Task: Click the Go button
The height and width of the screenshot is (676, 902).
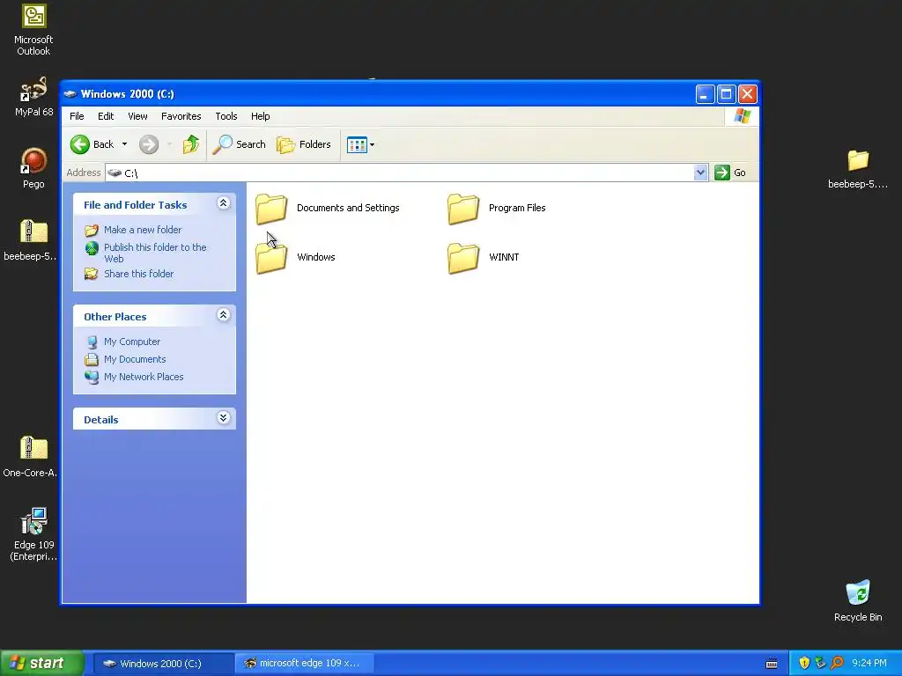Action: coord(730,173)
